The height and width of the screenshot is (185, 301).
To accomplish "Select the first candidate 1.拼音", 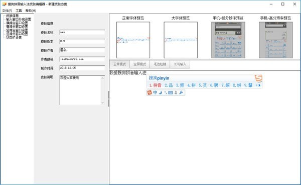I will (155, 85).
